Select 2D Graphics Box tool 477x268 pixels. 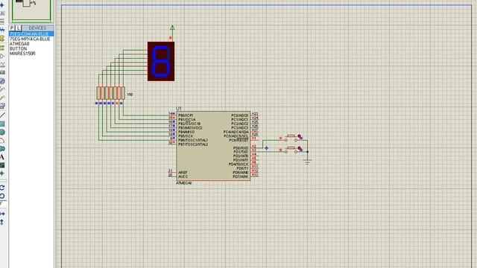click(x=2, y=124)
